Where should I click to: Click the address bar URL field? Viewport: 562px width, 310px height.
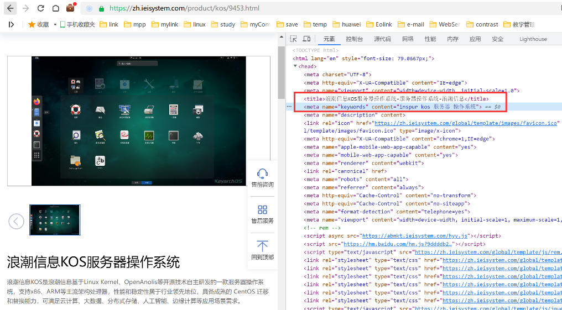pos(221,8)
